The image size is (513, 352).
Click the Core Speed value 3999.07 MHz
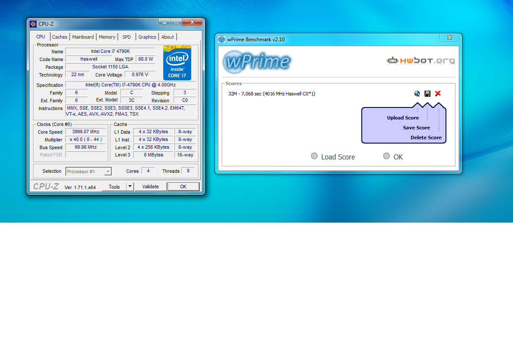[x=86, y=132]
